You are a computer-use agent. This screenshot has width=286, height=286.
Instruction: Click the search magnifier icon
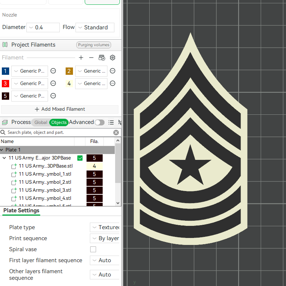tap(3, 132)
